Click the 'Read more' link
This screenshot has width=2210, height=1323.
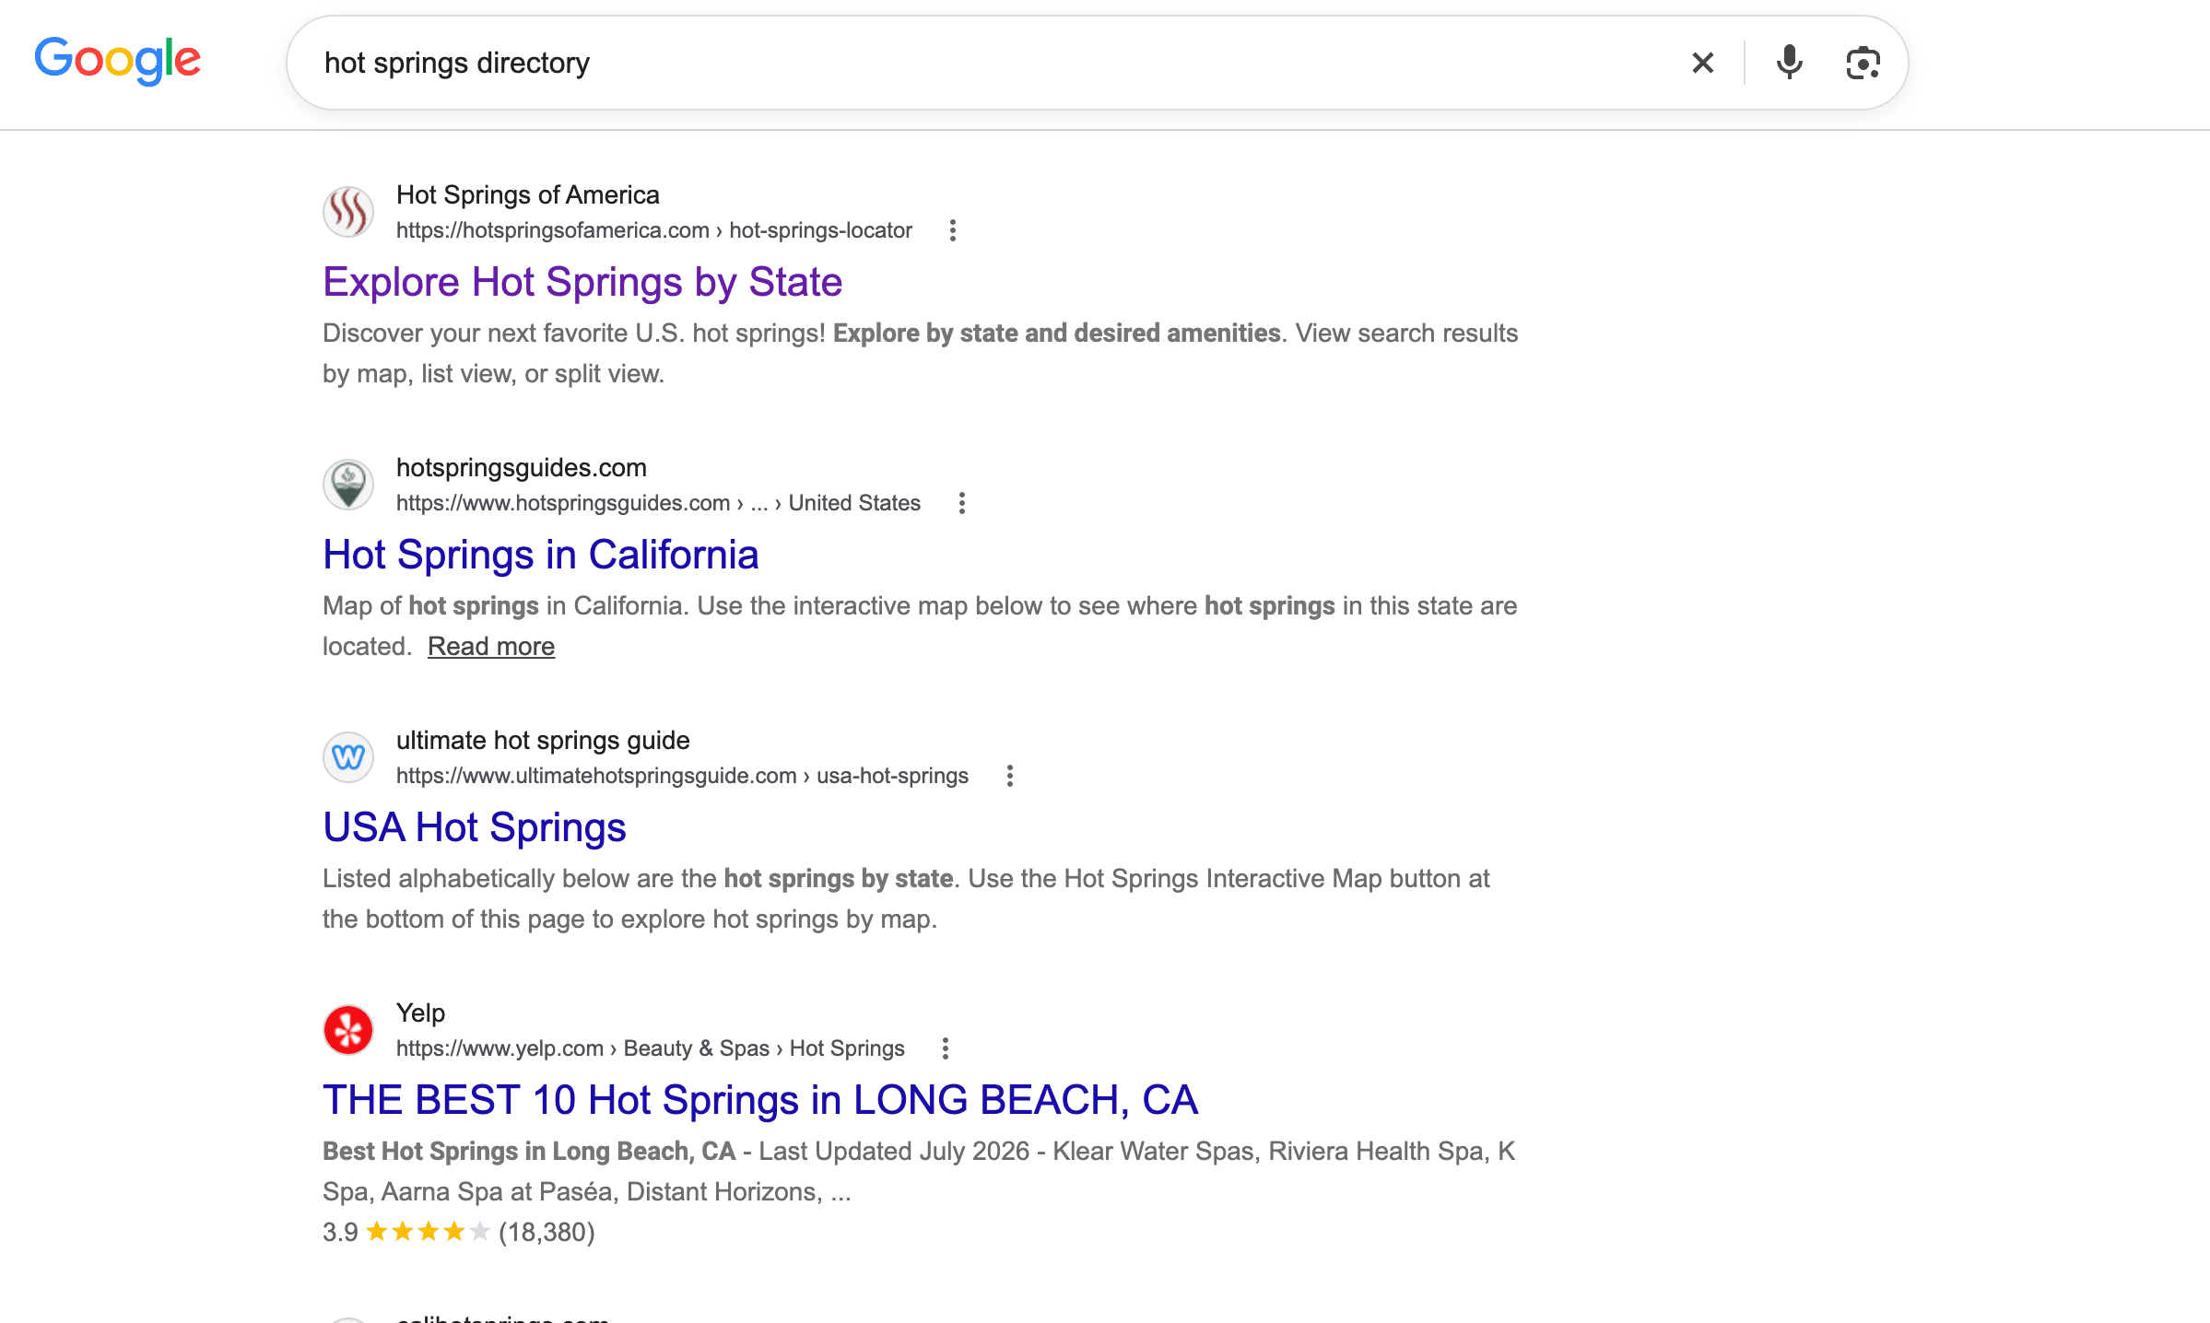tap(491, 647)
